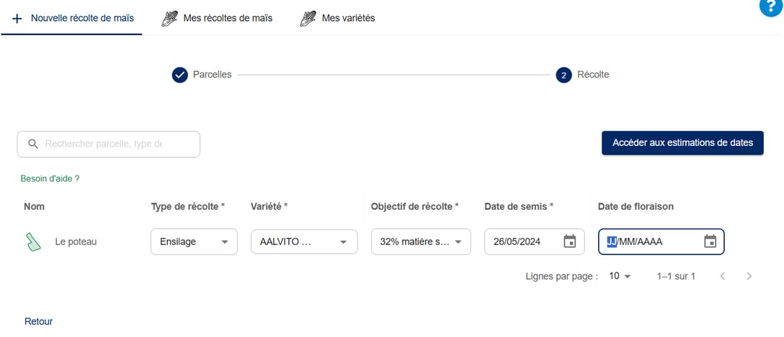Click the corn icon beside Mes récoltes
The width and height of the screenshot is (784, 337).
[169, 18]
